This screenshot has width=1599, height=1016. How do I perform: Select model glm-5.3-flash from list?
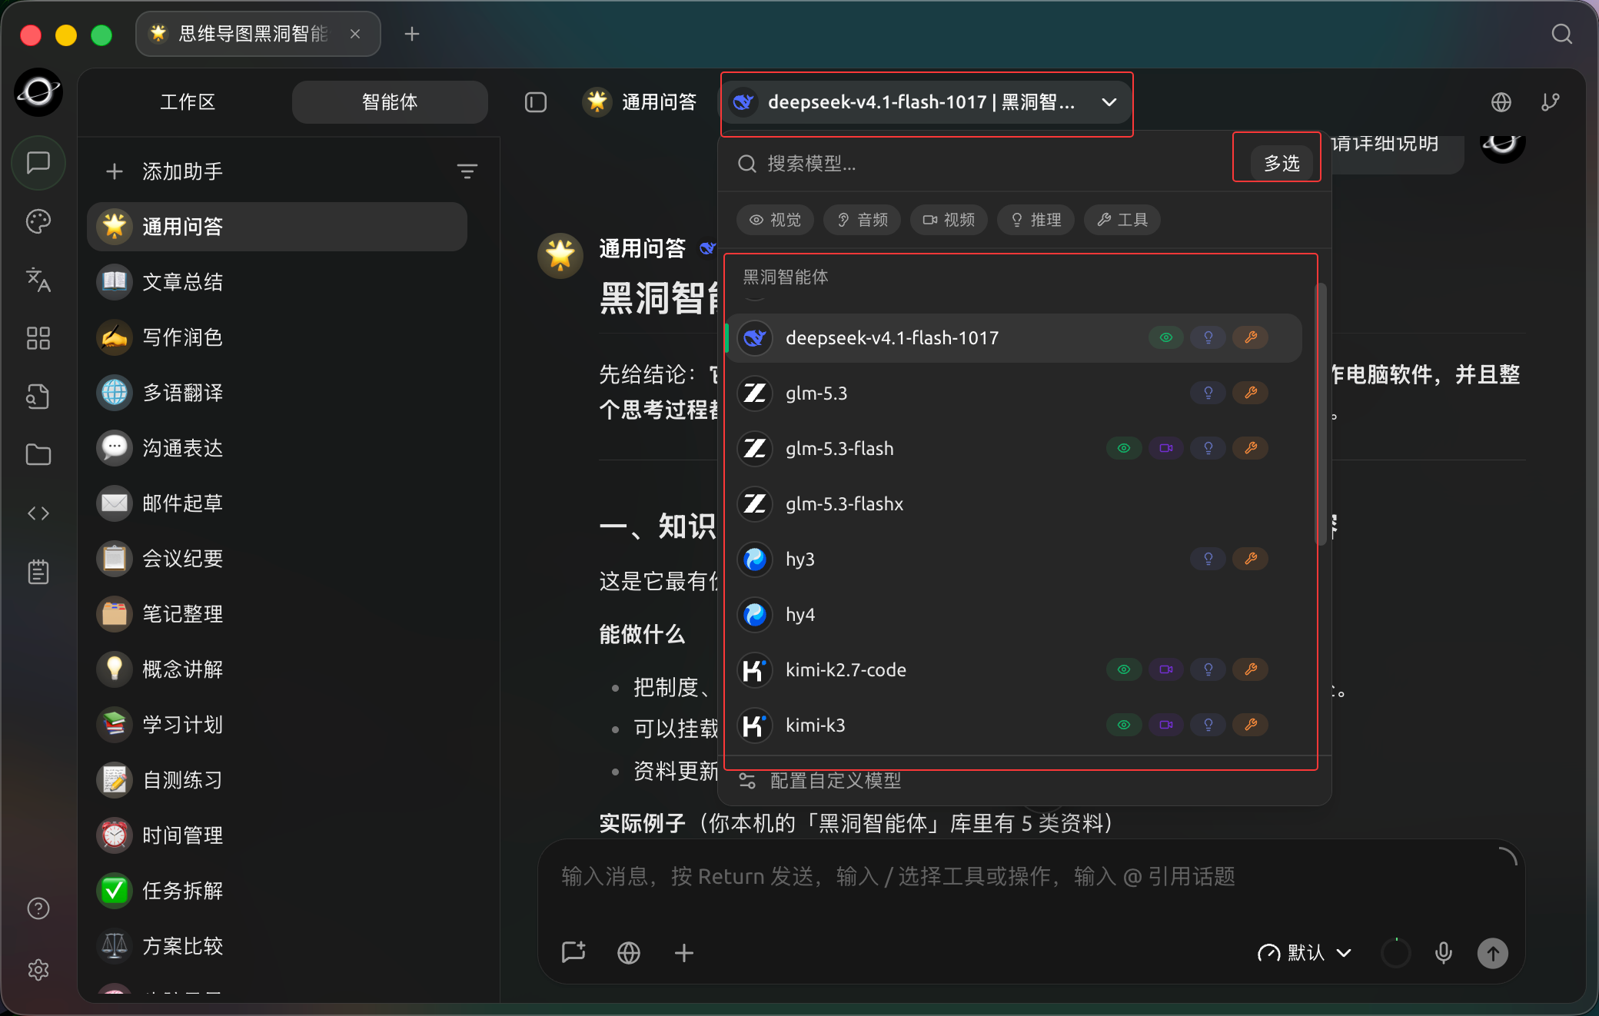(x=1015, y=449)
